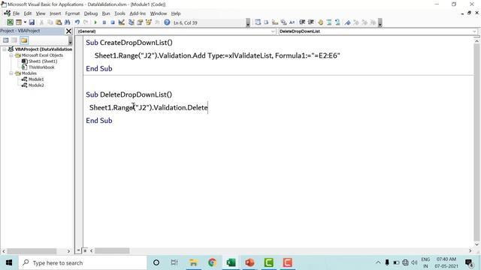This screenshot has height=270, width=481.
Task: Open the (General) object dropdown
Action: pyautogui.click(x=176, y=31)
